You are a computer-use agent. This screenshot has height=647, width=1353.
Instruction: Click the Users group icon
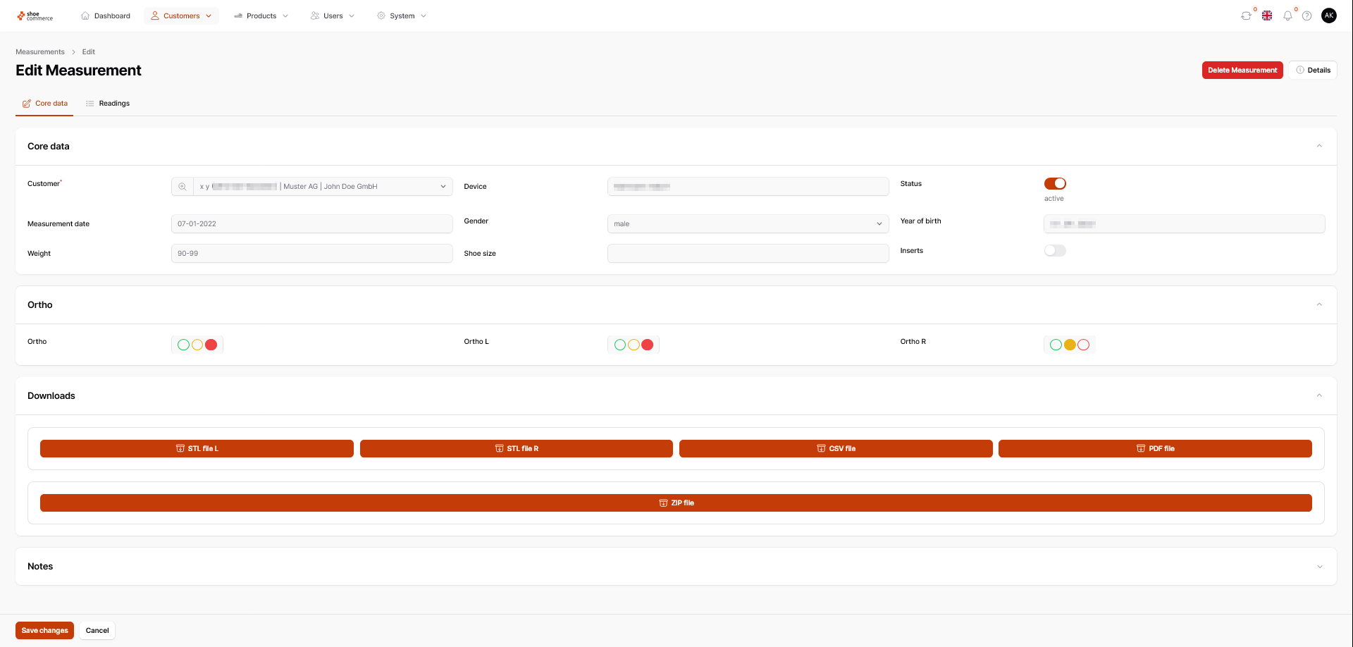point(315,16)
